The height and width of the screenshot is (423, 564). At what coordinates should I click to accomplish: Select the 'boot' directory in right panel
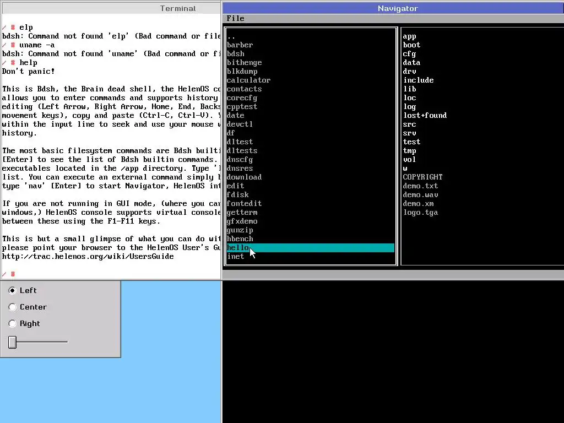(411, 45)
